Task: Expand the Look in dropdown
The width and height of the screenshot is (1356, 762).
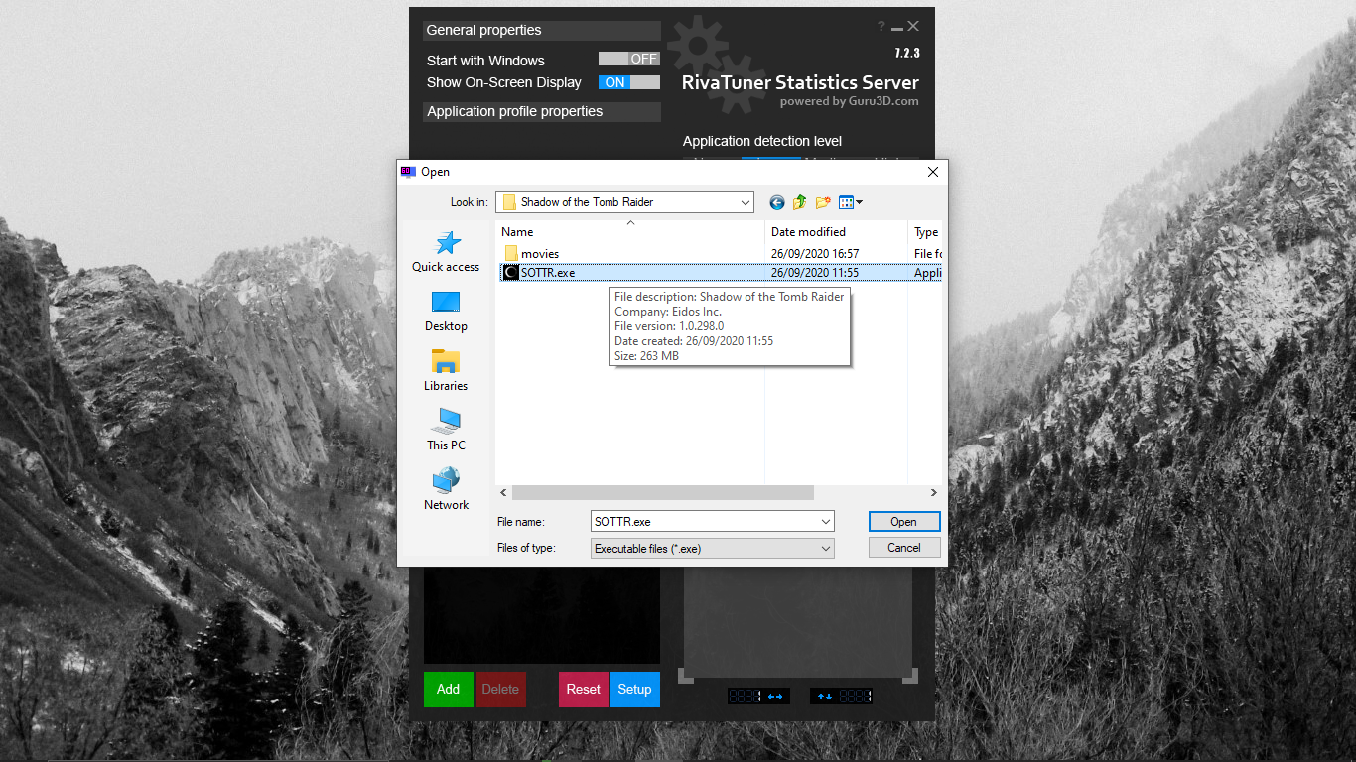Action: coord(746,202)
